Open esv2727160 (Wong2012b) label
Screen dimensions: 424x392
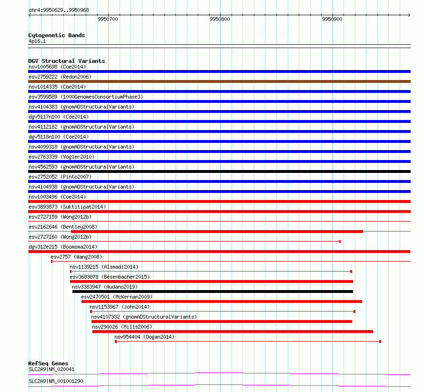(x=60, y=237)
